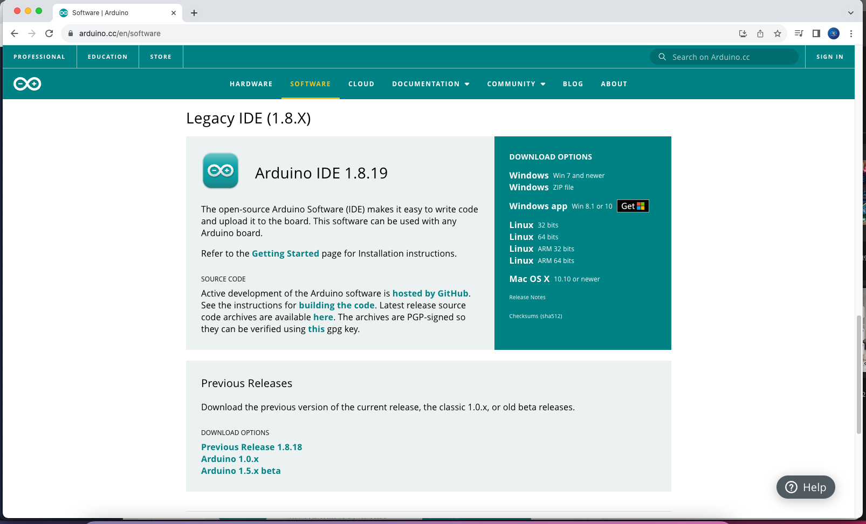Click the 'this' gpg key link
Image resolution: width=866 pixels, height=524 pixels.
(x=316, y=329)
